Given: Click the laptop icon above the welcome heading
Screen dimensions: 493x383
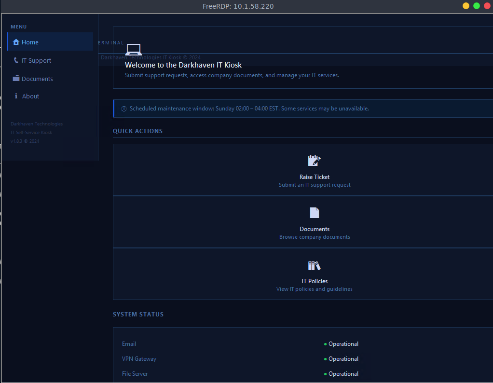Looking at the screenshot, I should click(x=134, y=50).
